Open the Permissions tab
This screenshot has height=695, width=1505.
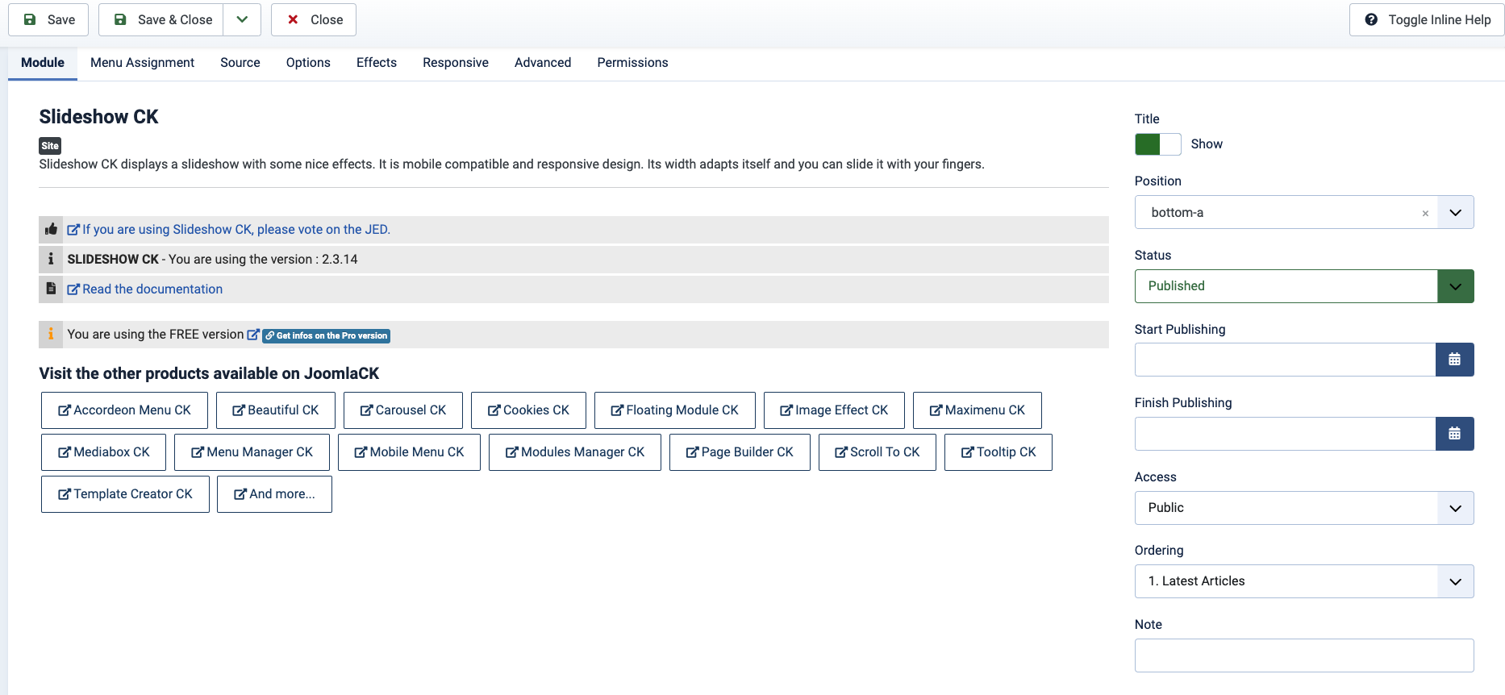click(632, 63)
